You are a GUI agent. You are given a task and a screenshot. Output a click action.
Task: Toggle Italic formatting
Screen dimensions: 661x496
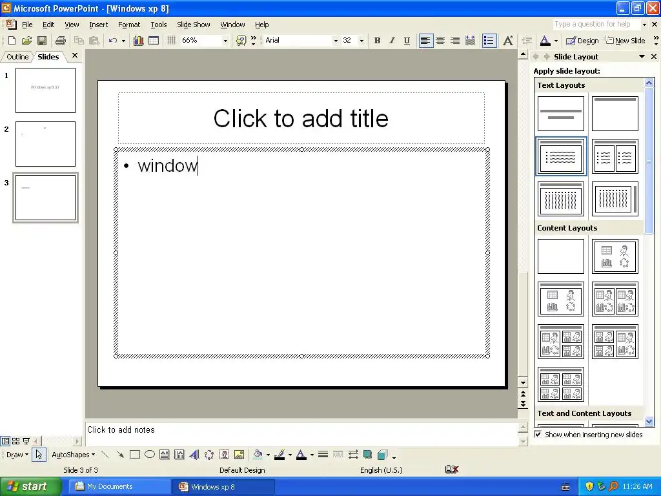(x=392, y=41)
